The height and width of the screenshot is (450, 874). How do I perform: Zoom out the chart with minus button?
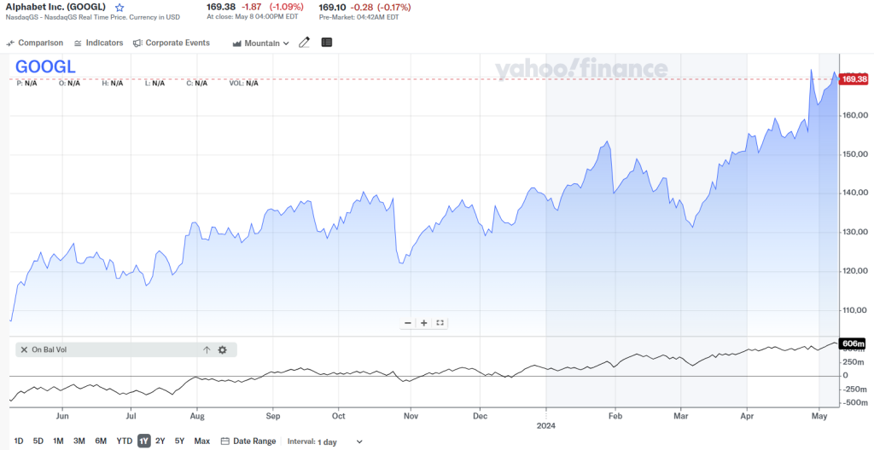click(x=408, y=323)
